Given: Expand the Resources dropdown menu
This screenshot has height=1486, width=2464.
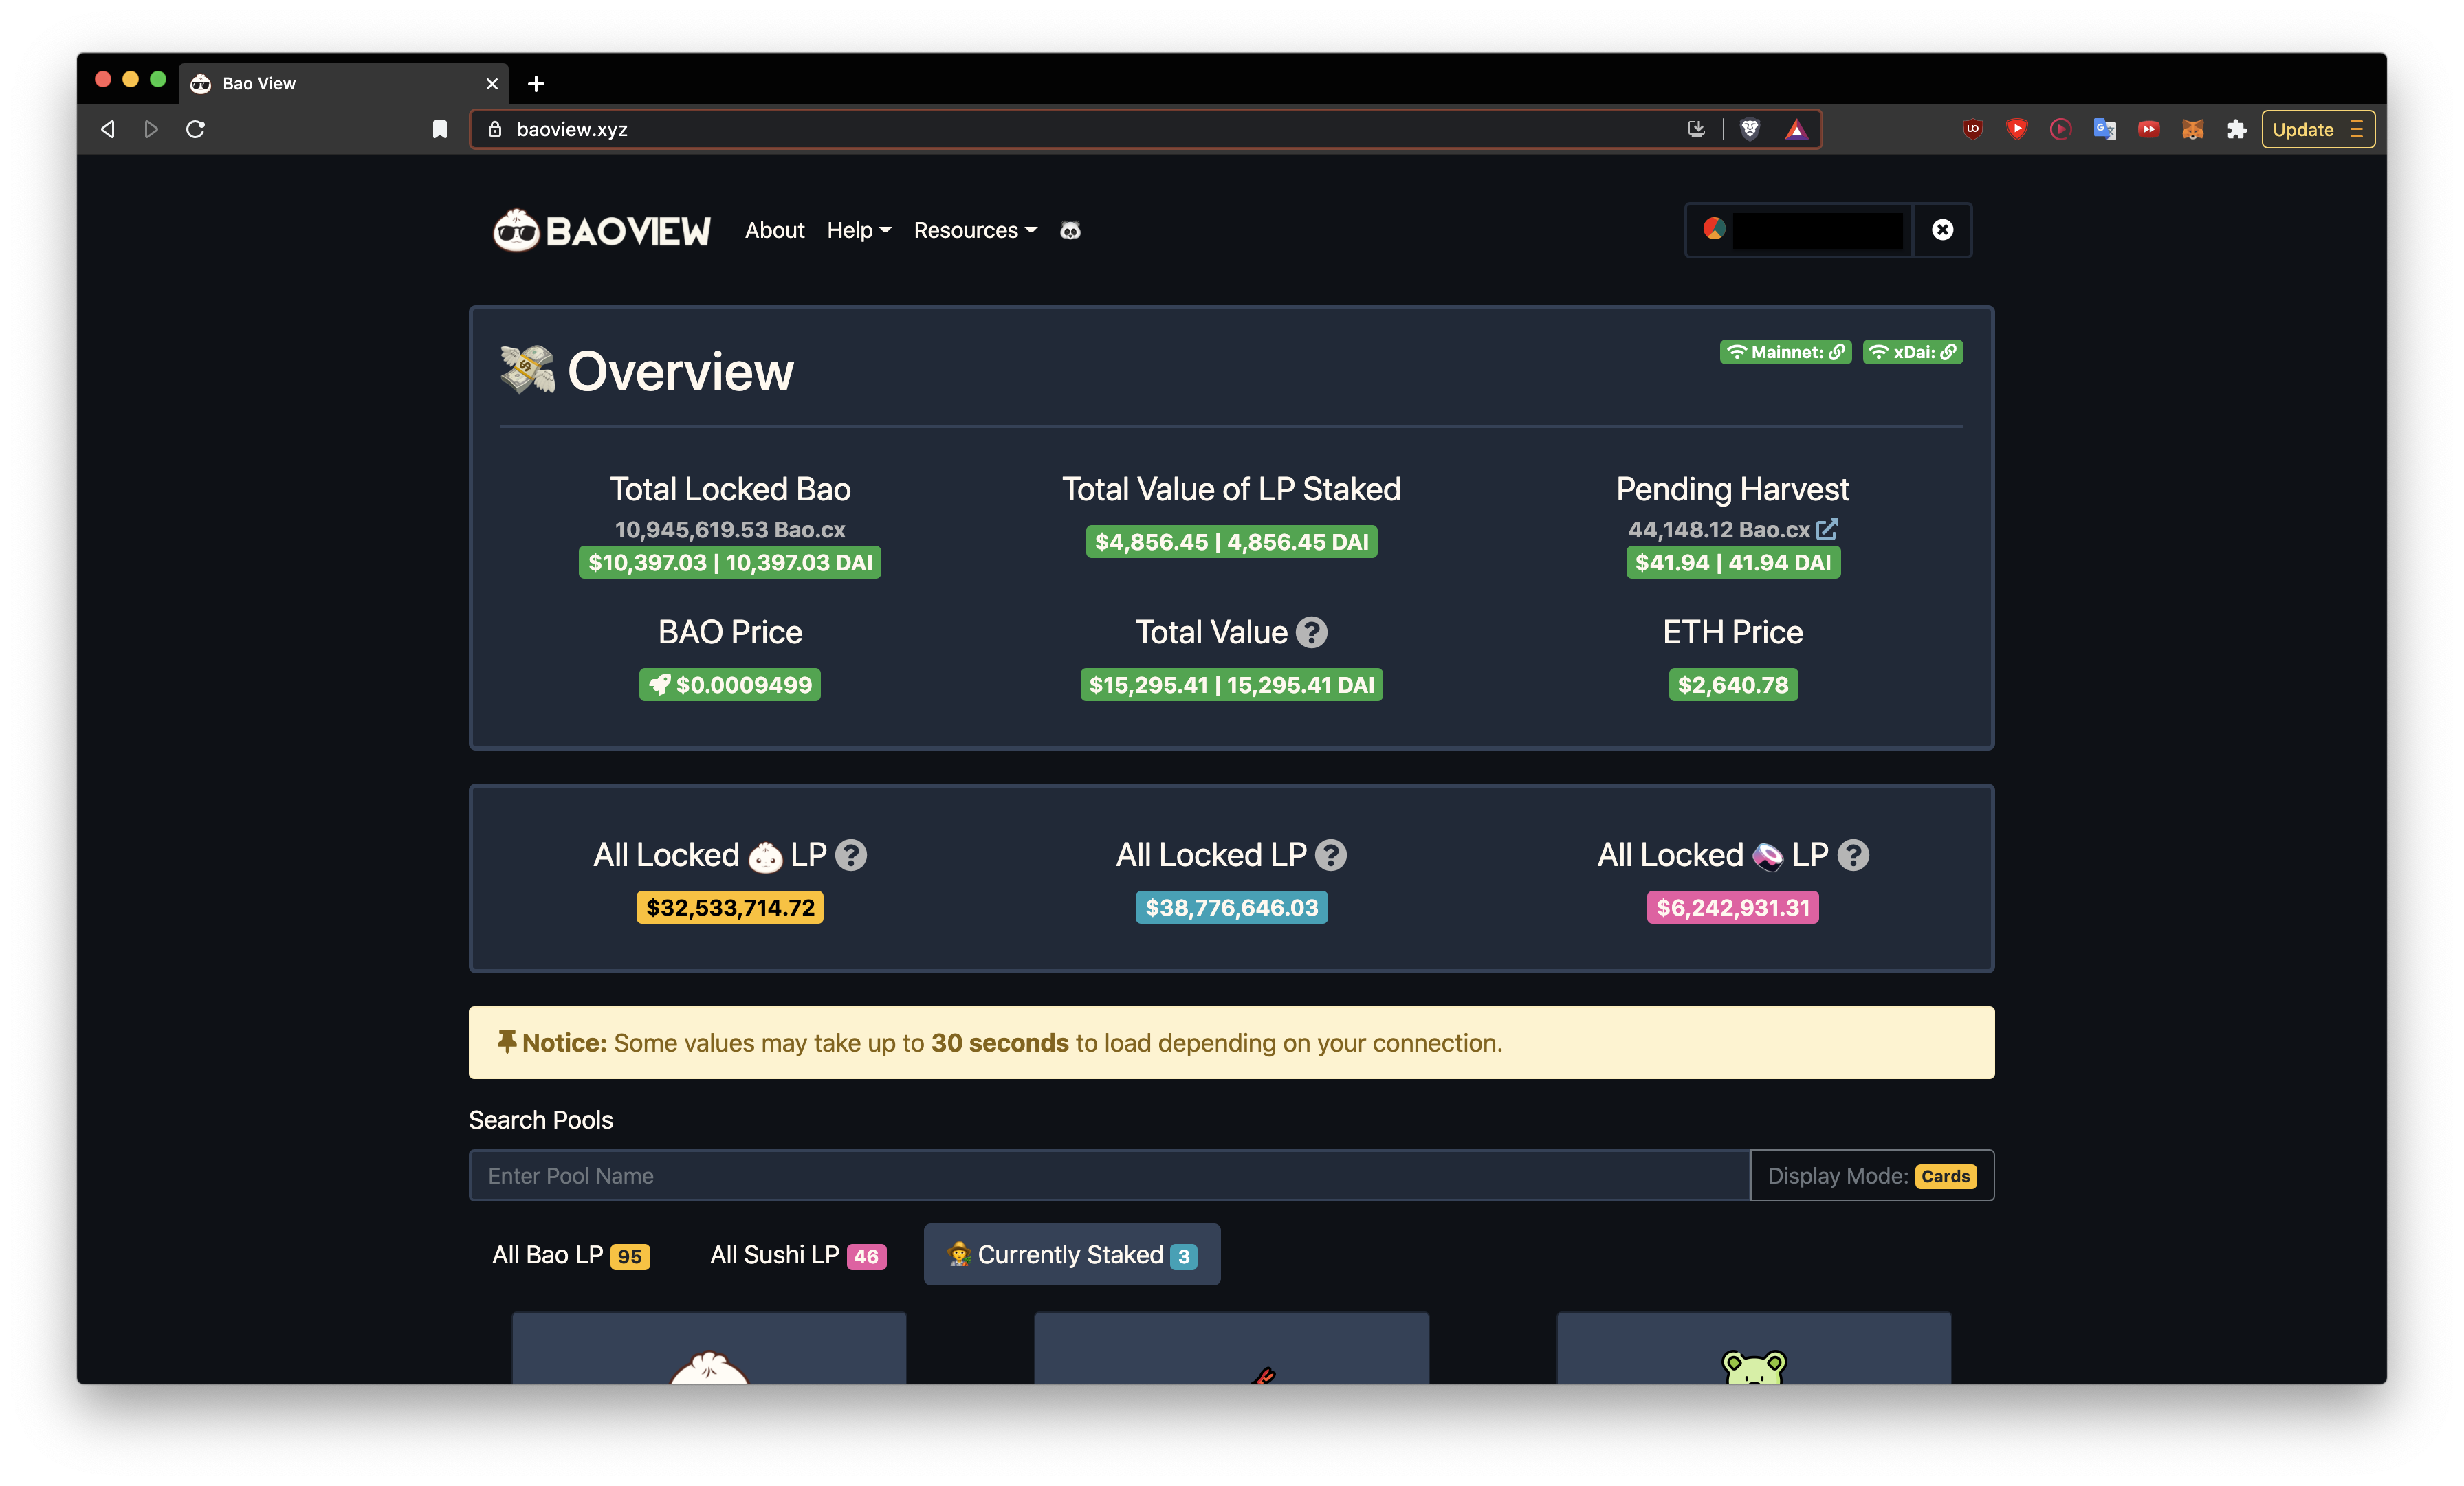Looking at the screenshot, I should click(975, 231).
